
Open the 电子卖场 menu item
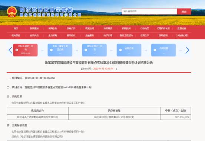(108, 35)
